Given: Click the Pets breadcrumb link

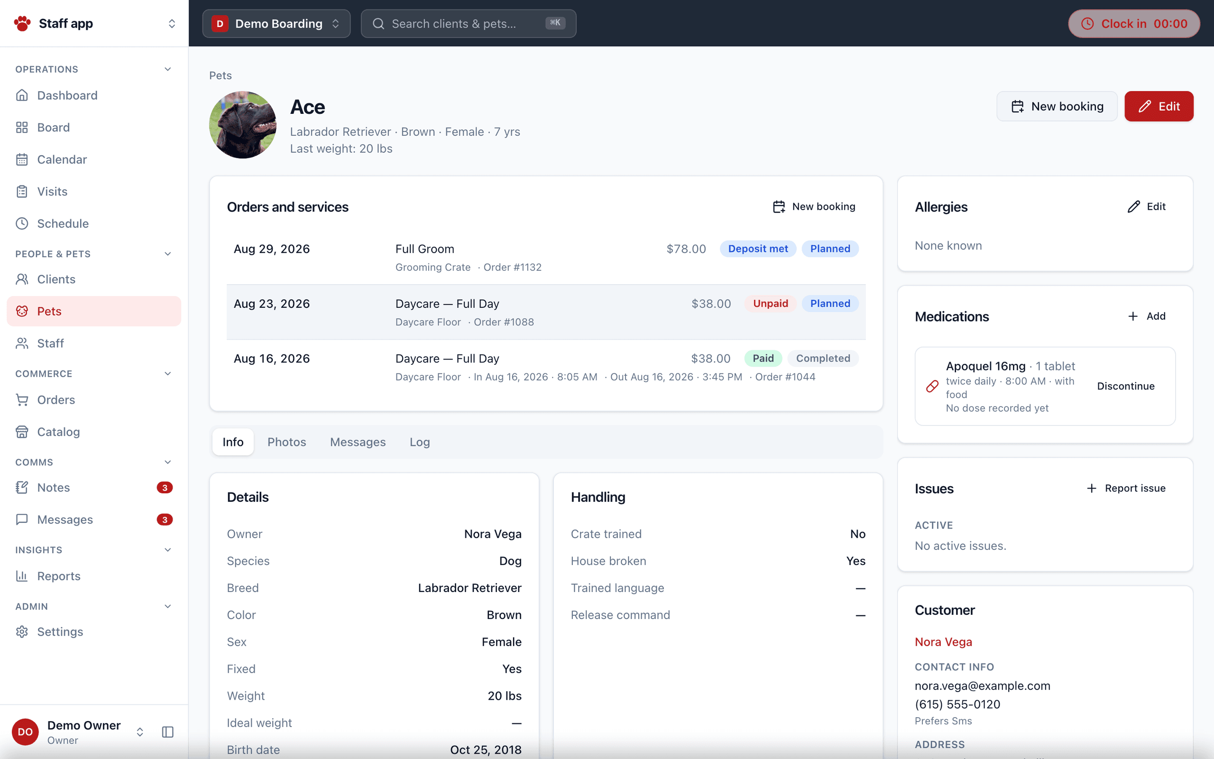Looking at the screenshot, I should tap(220, 75).
